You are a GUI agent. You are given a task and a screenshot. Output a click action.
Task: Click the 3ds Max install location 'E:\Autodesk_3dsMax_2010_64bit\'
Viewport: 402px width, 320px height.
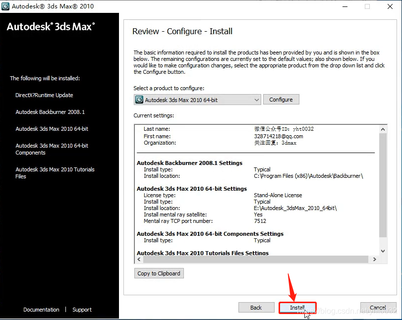(295, 208)
